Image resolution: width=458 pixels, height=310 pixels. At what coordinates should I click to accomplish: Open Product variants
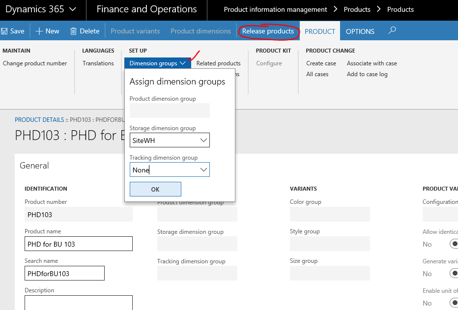pyautogui.click(x=135, y=31)
